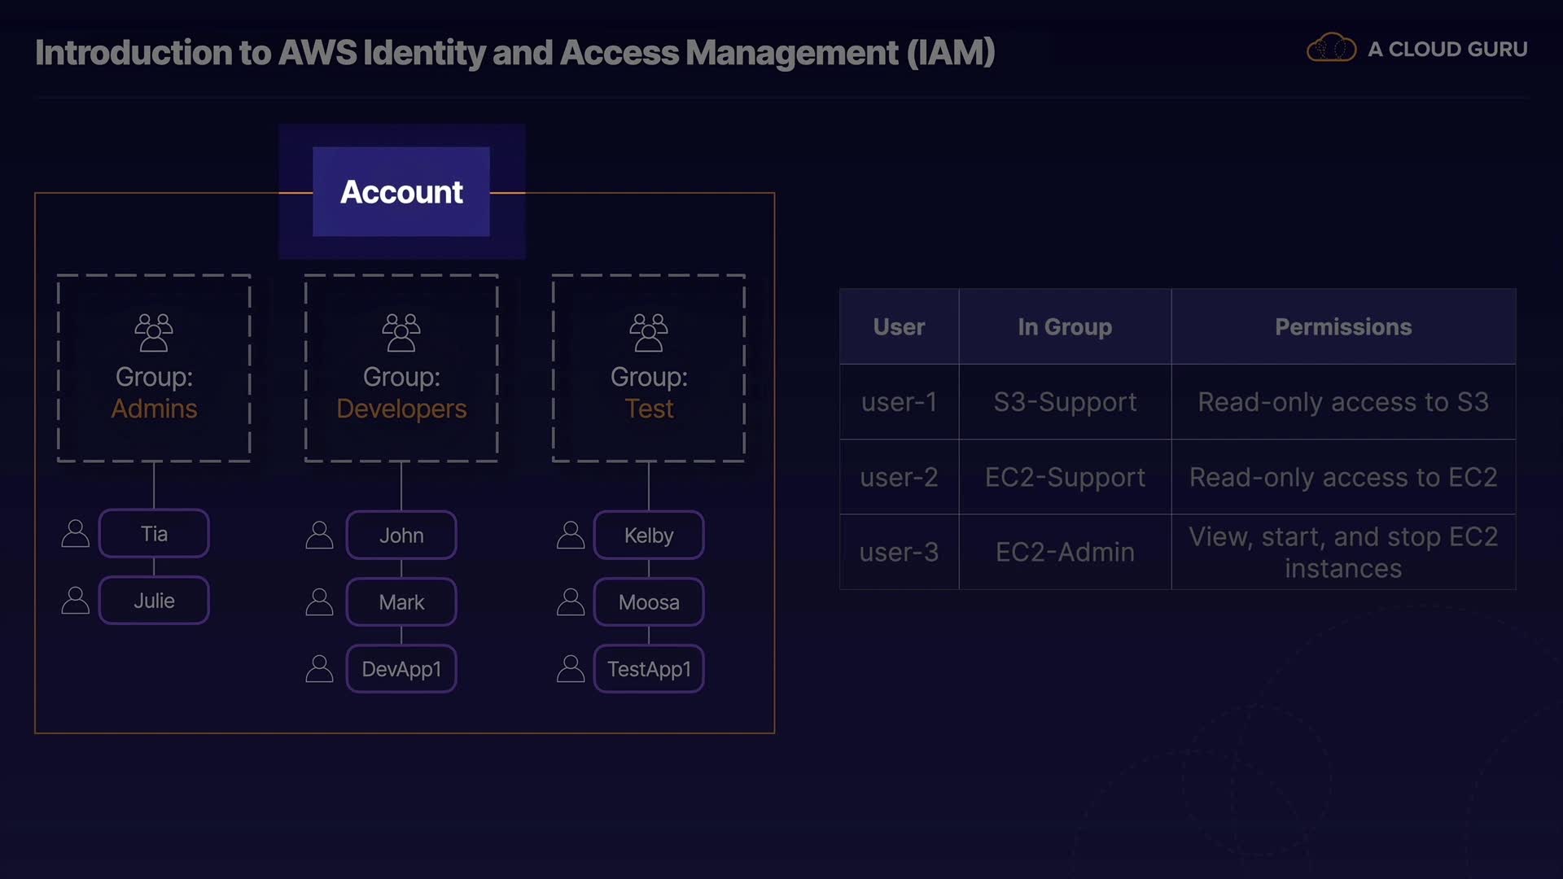
Task: Click the user icon beside DevApp1
Action: [x=319, y=669]
